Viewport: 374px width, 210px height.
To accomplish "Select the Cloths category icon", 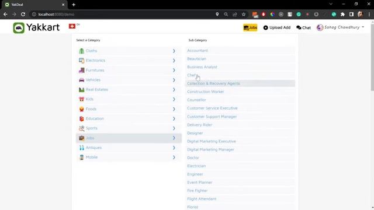I will (82, 51).
